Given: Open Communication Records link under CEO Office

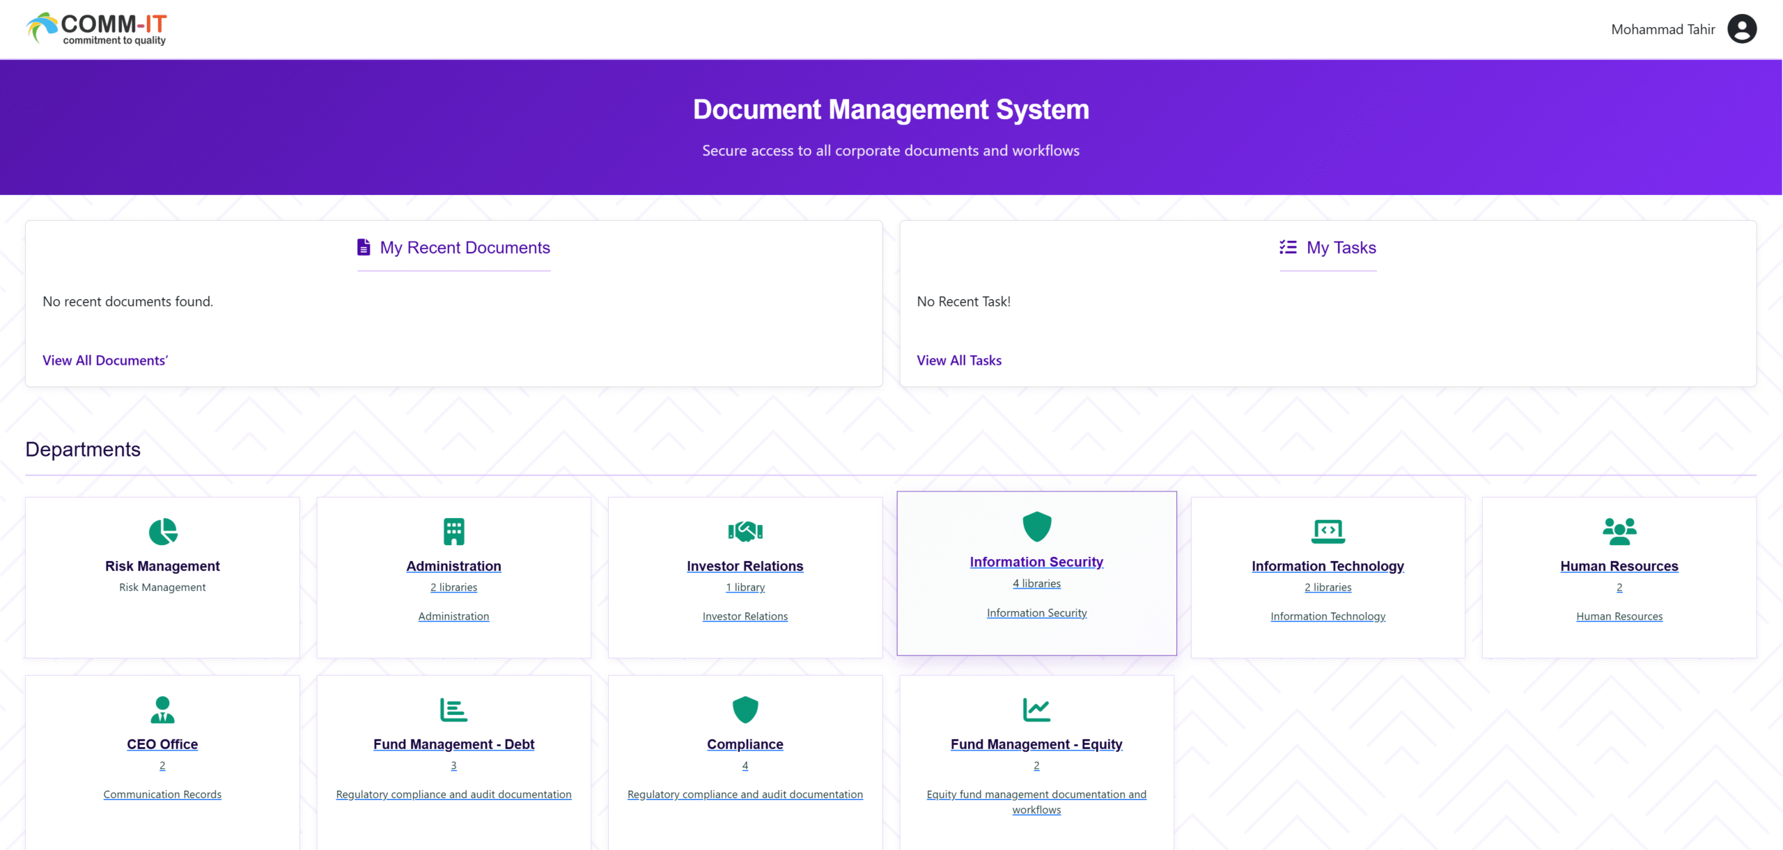Looking at the screenshot, I should (162, 794).
